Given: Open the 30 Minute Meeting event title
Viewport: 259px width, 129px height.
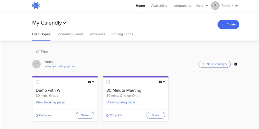Looking at the screenshot, I should click(x=124, y=90).
